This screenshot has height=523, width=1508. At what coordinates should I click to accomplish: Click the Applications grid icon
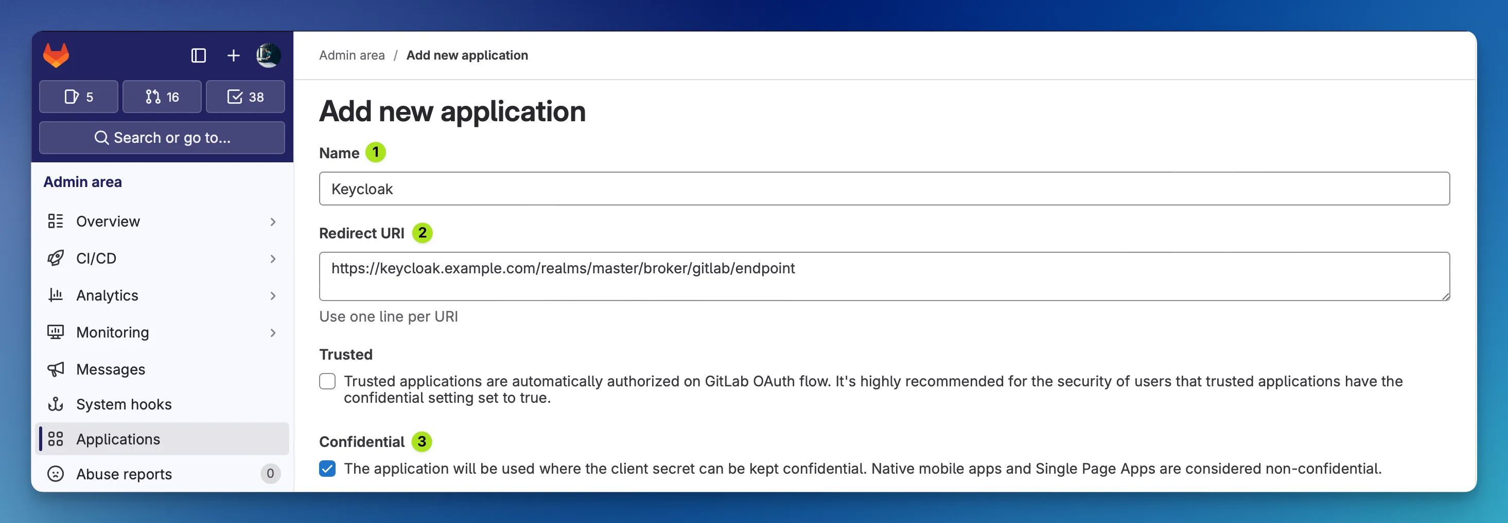pyautogui.click(x=56, y=439)
